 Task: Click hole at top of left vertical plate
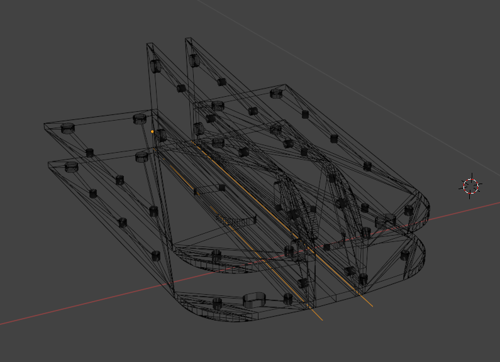coord(155,66)
